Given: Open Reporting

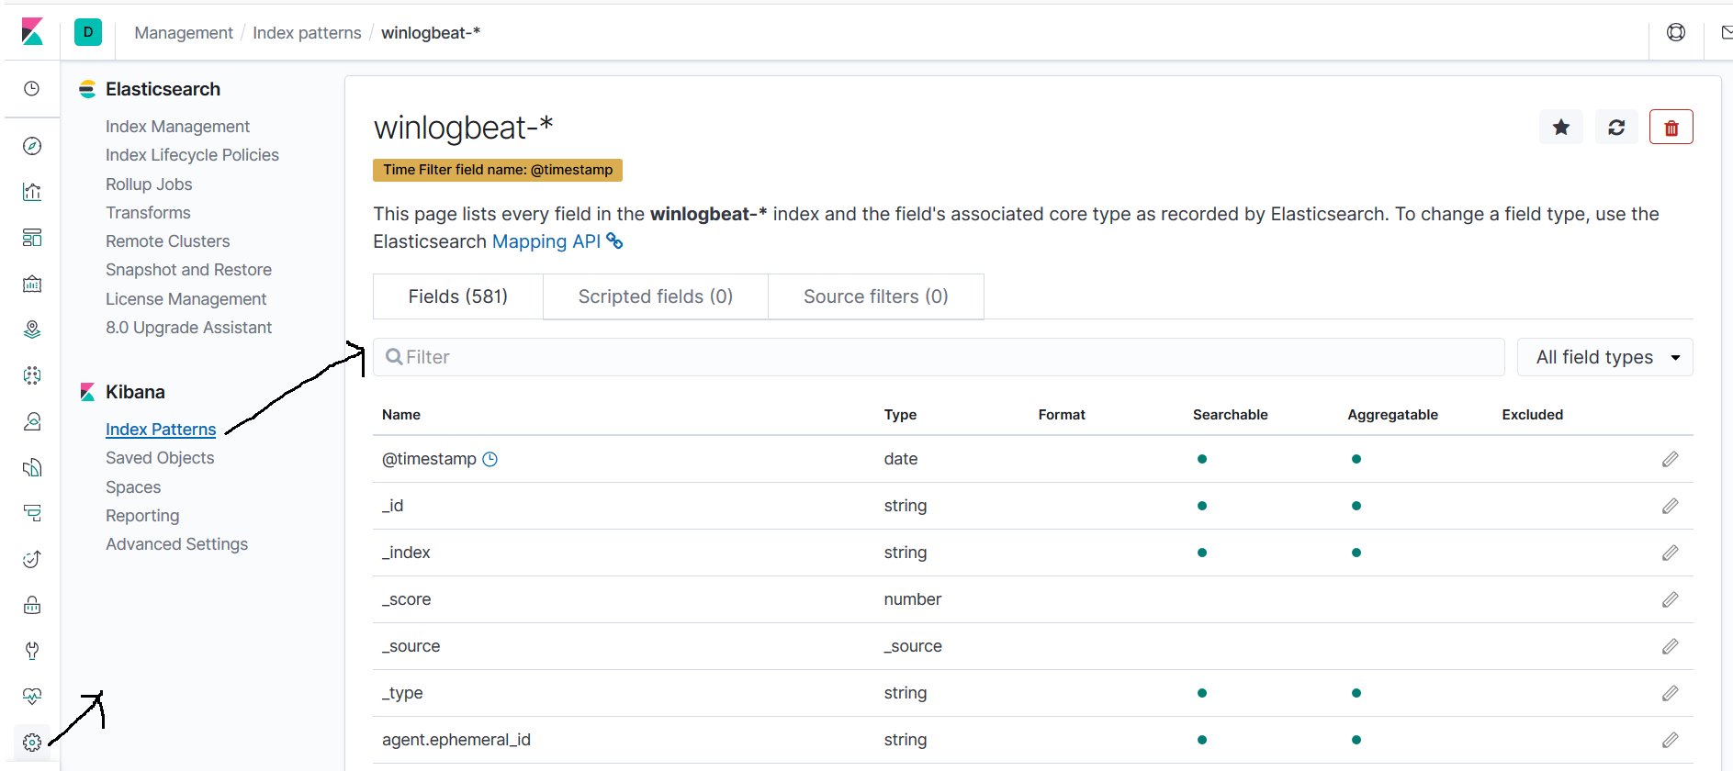Looking at the screenshot, I should 142,516.
